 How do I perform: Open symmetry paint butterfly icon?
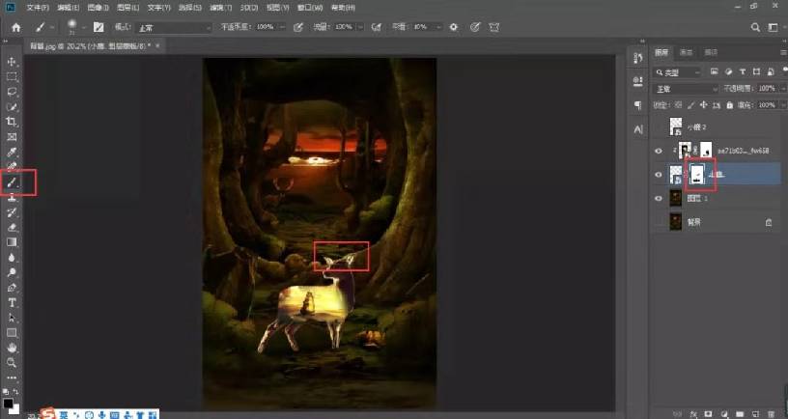(494, 27)
